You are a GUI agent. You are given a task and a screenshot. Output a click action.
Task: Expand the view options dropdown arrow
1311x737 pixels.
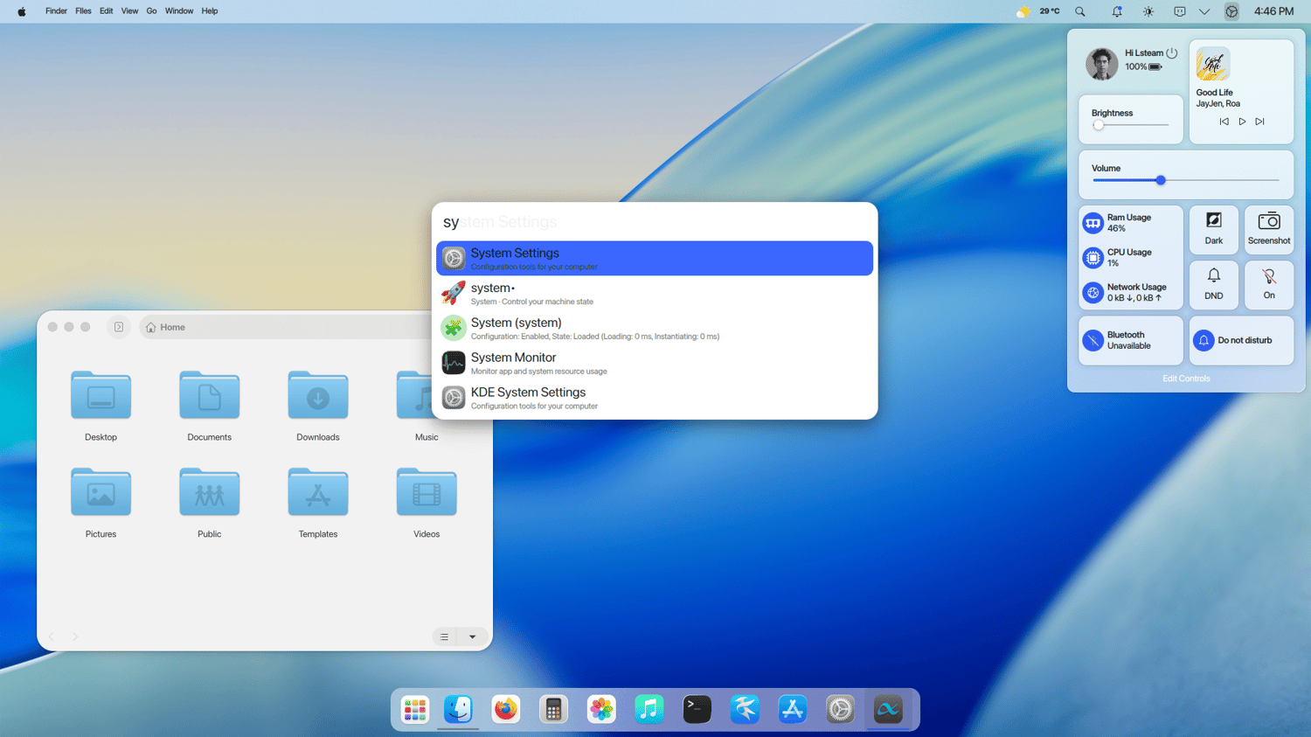[x=473, y=637]
